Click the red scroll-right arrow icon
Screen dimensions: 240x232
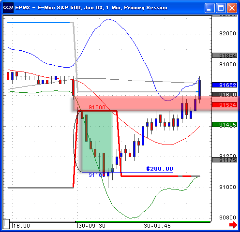[x=233, y=225]
